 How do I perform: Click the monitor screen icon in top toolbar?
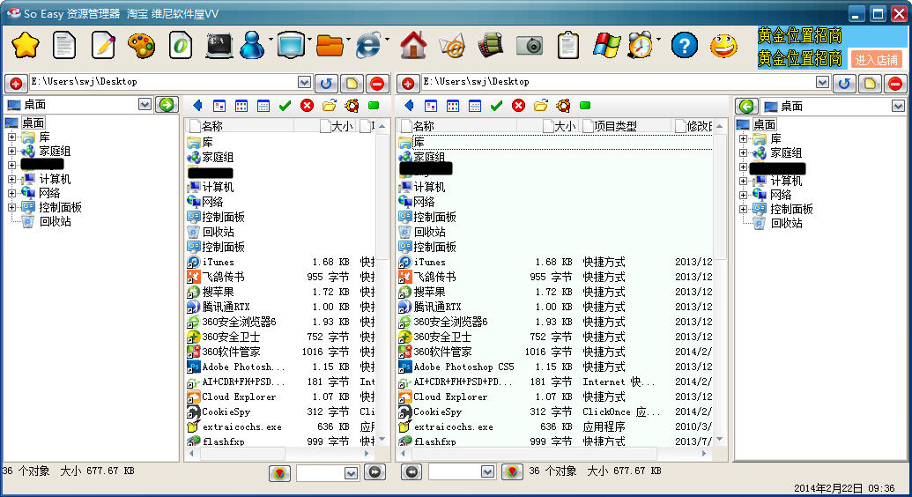coord(291,46)
